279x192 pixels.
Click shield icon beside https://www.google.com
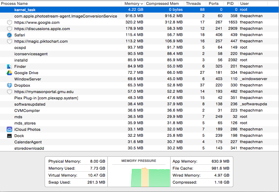coord(9,22)
